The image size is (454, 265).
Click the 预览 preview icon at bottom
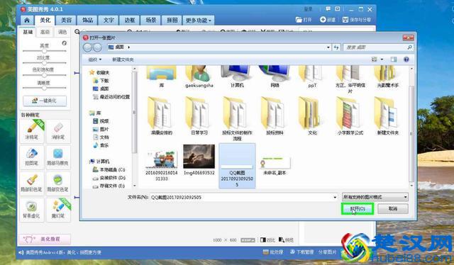(x=286, y=239)
